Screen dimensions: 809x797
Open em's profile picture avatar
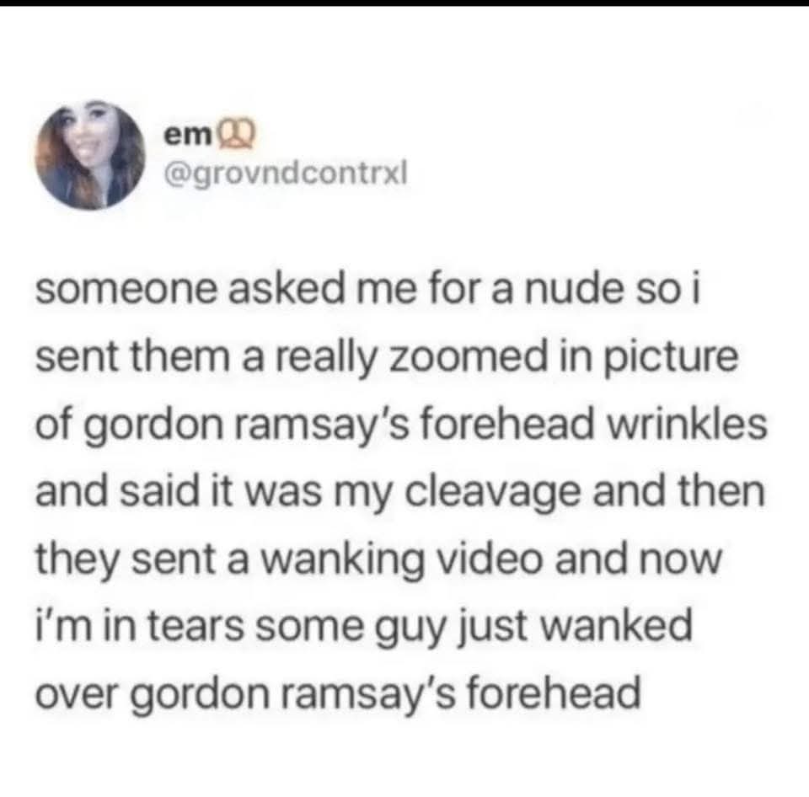click(x=90, y=155)
